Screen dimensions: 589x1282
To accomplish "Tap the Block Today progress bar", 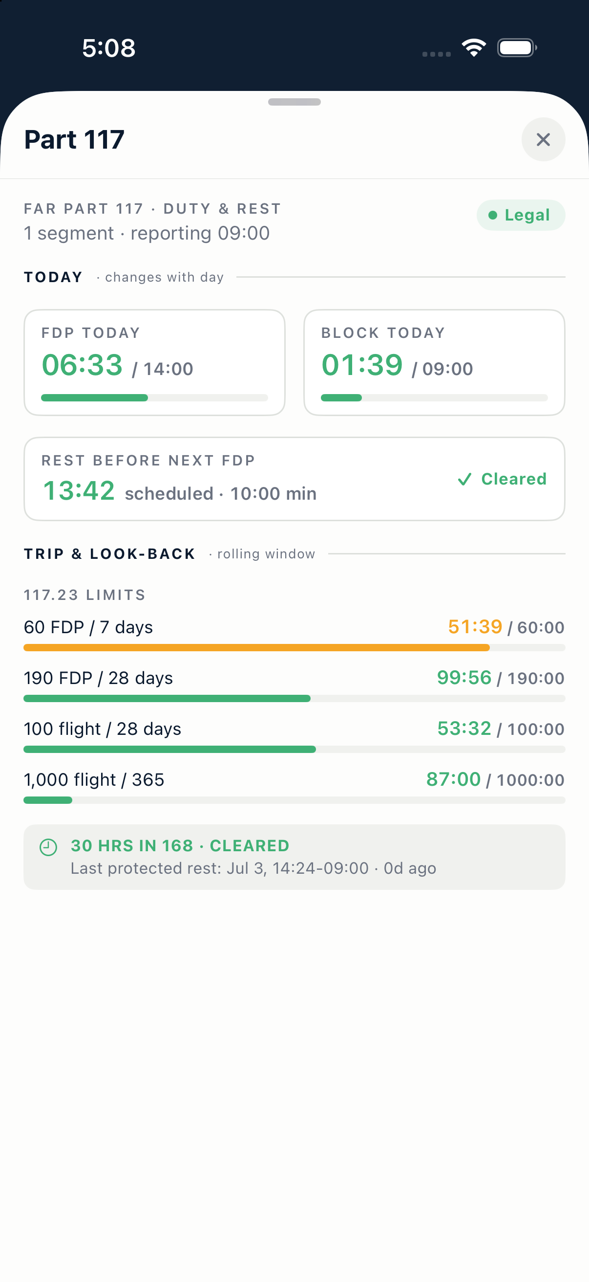I will [434, 398].
